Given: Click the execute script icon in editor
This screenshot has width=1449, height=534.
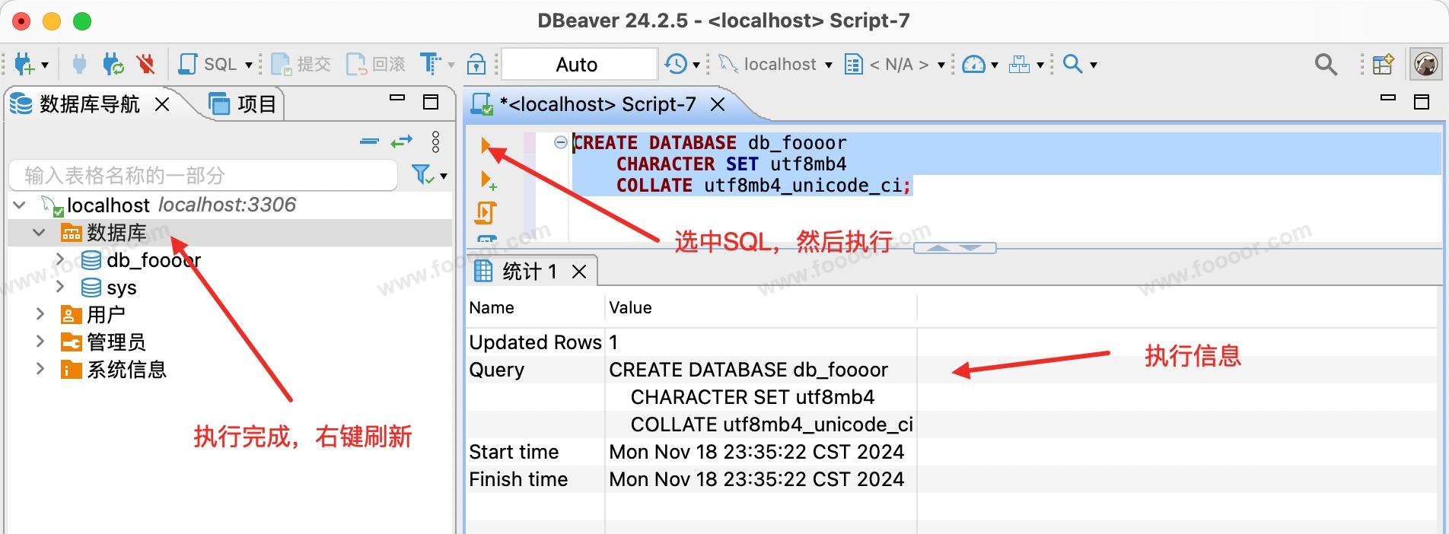Looking at the screenshot, I should pos(486,213).
